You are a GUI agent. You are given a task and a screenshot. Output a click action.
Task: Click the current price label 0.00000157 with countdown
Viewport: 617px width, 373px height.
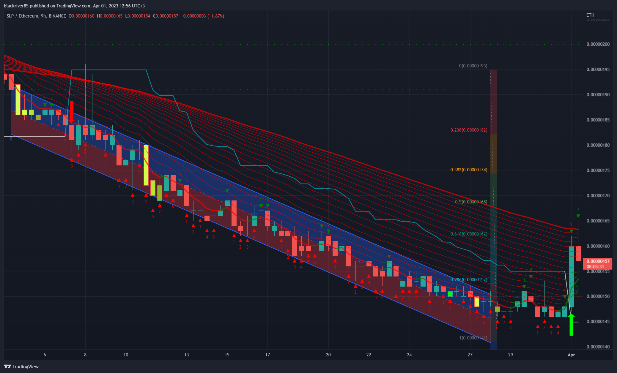tap(598, 264)
